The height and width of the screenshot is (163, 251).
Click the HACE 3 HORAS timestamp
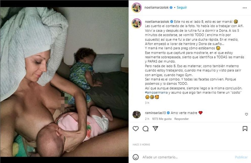141,144
